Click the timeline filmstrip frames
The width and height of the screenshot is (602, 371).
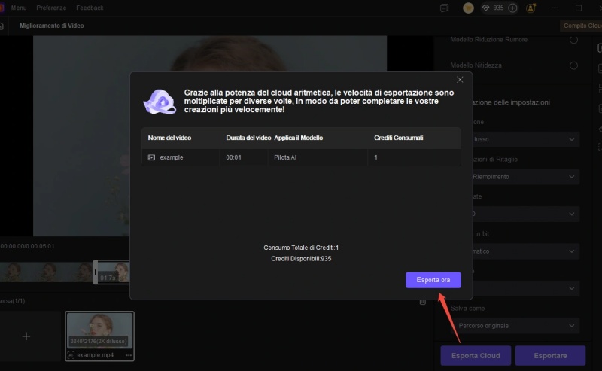point(46,272)
